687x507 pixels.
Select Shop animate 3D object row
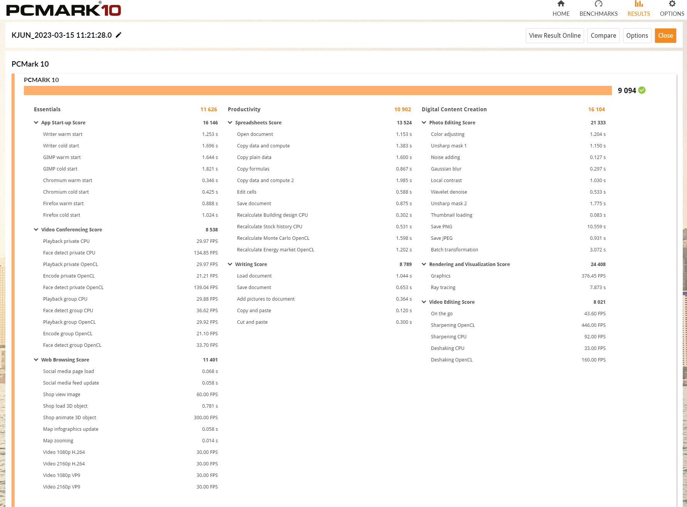coord(130,417)
